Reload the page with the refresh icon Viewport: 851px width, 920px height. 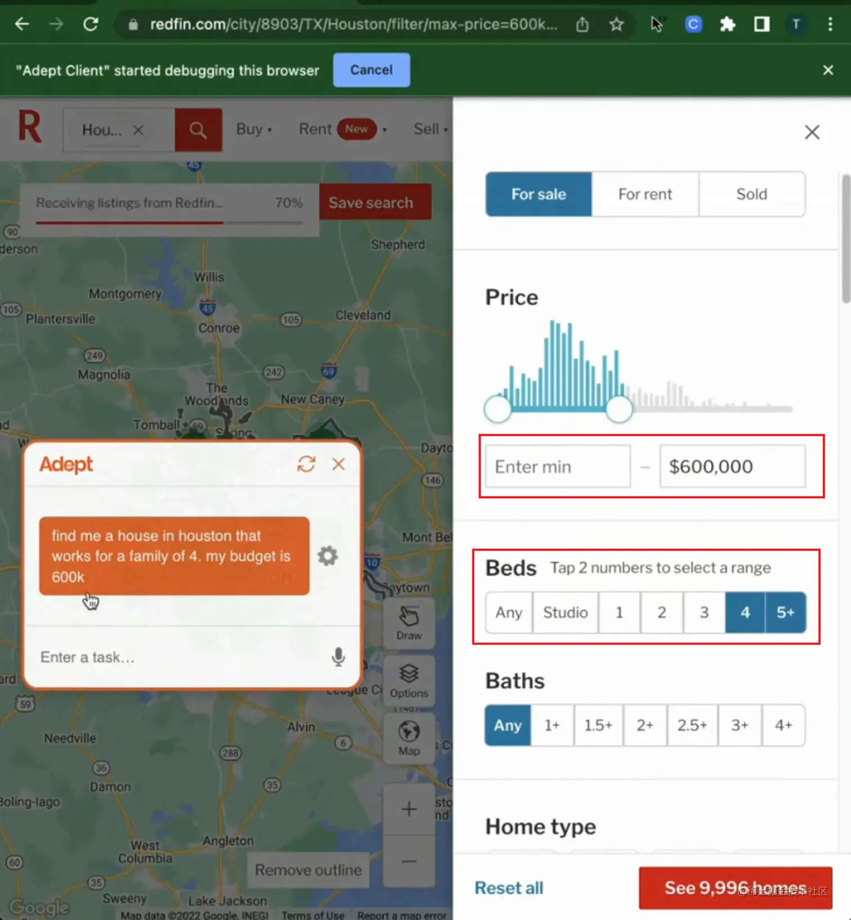91,24
